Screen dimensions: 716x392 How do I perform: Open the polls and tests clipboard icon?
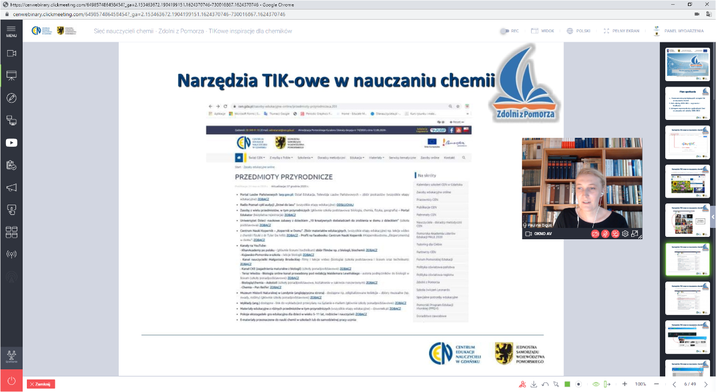click(11, 165)
